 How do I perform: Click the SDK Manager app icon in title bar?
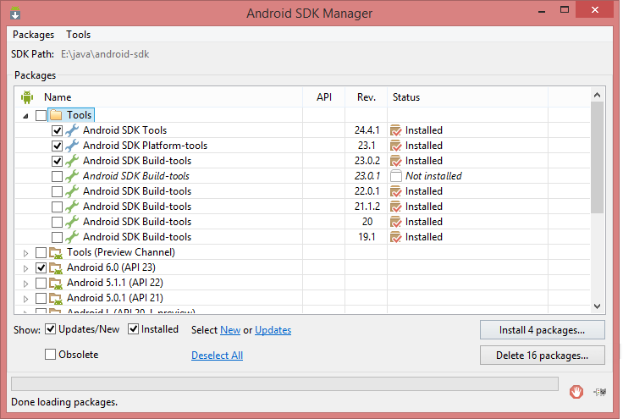coord(15,13)
